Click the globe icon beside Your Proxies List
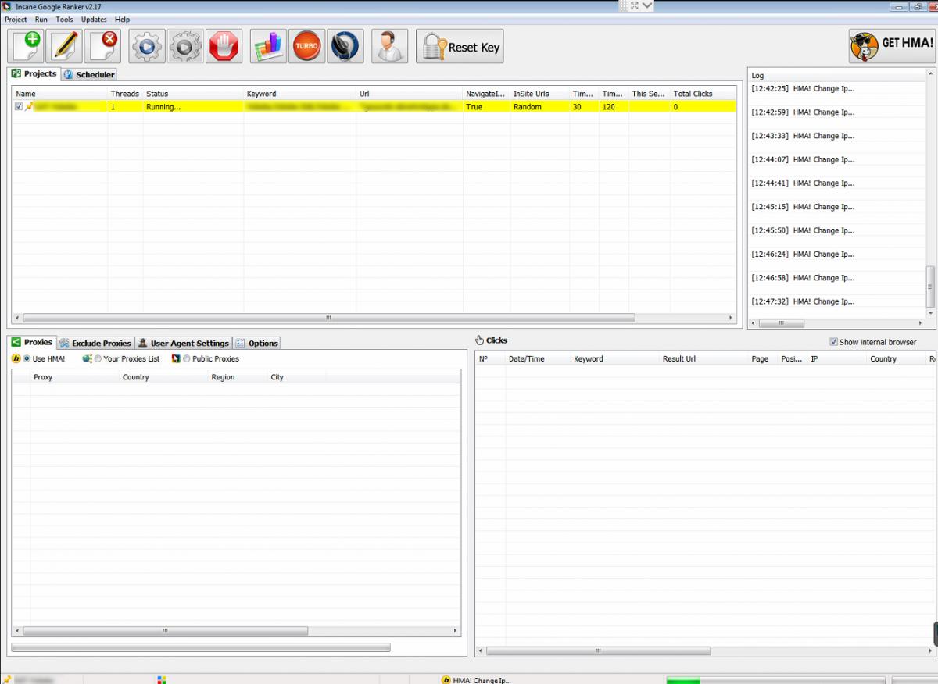This screenshot has height=684, width=938. [x=87, y=359]
